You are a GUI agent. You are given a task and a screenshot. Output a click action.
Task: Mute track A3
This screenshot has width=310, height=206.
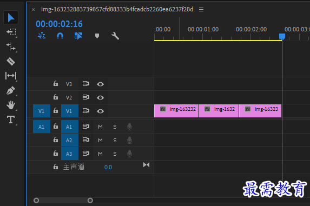pos(100,154)
